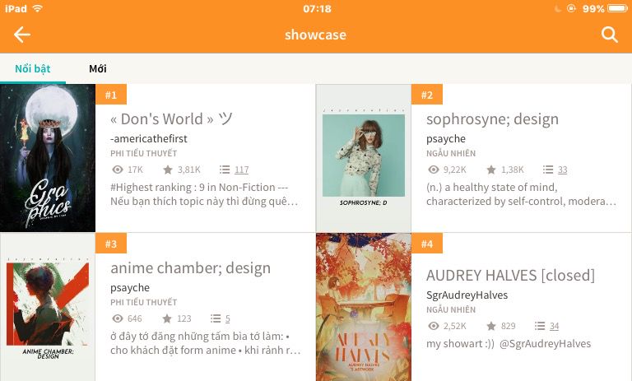The image size is (632, 381).
Task: Open AUDREY HALVES [closed] story title
Action: pyautogui.click(x=509, y=276)
